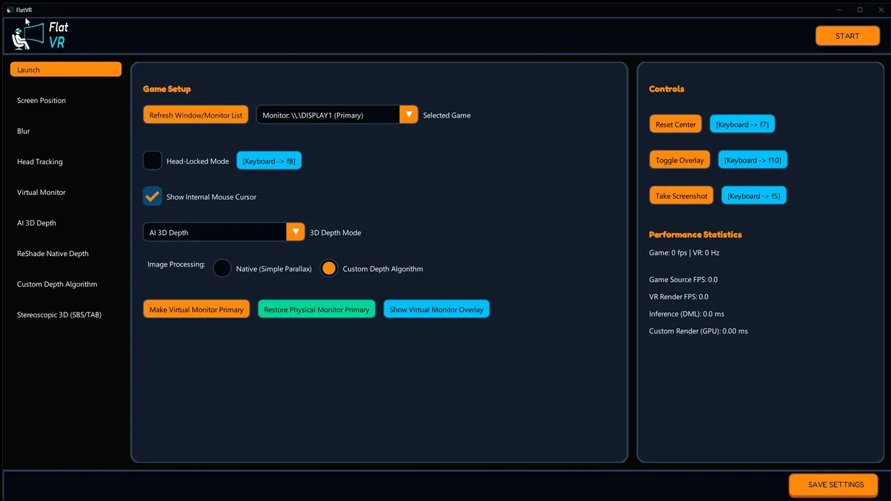Image resolution: width=891 pixels, height=501 pixels.
Task: Click the Selected Game label
Action: tap(447, 116)
